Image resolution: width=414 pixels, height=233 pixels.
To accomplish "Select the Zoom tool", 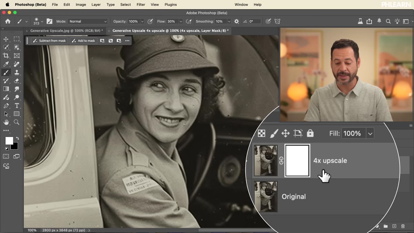I will (x=17, y=122).
